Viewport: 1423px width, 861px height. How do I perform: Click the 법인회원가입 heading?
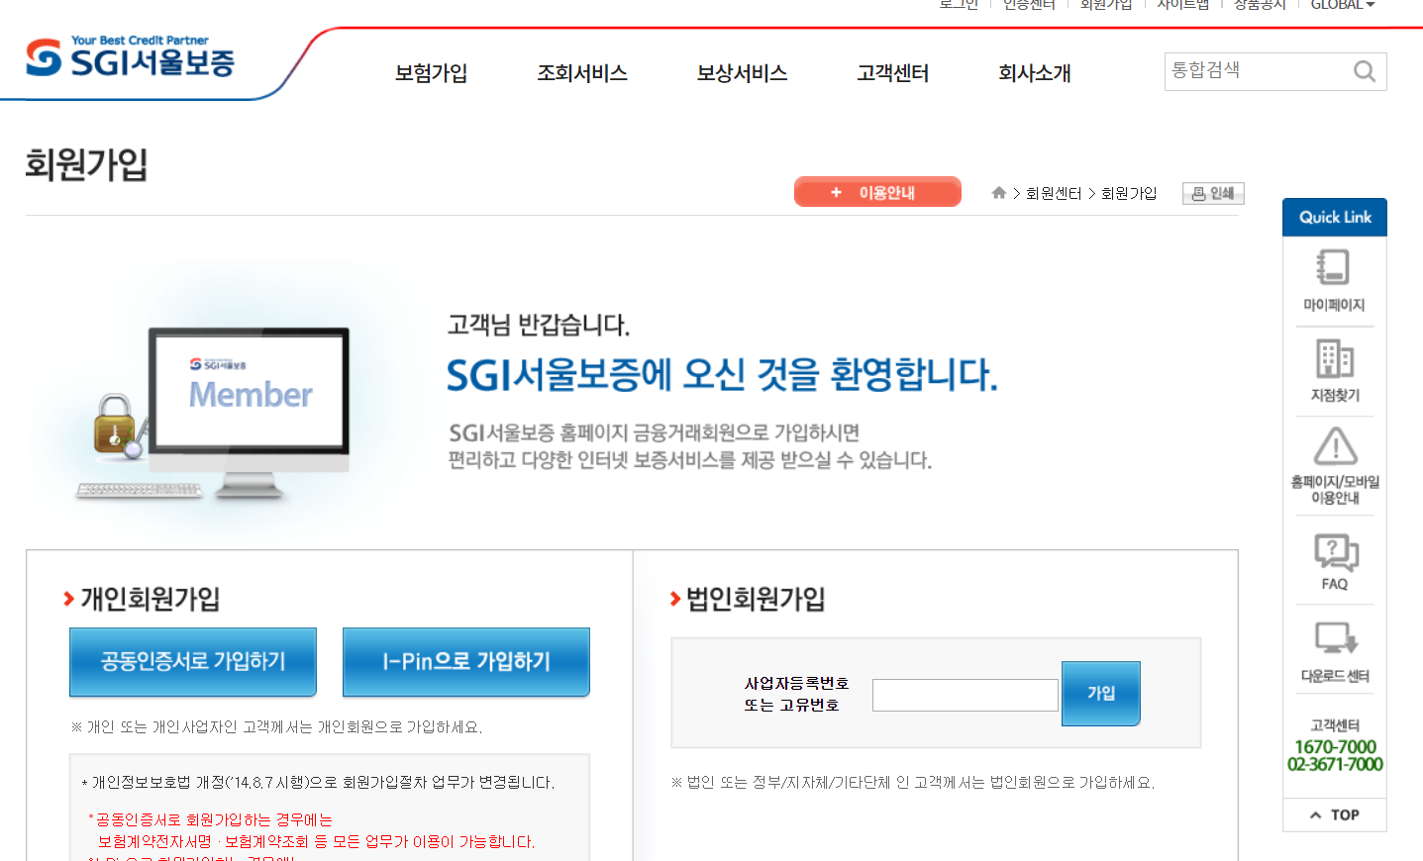coord(756,599)
